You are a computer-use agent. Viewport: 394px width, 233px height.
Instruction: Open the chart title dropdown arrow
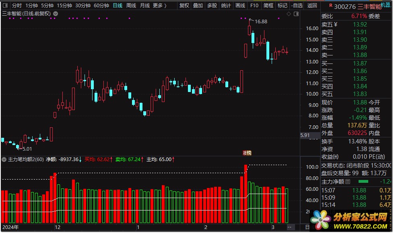(56, 14)
